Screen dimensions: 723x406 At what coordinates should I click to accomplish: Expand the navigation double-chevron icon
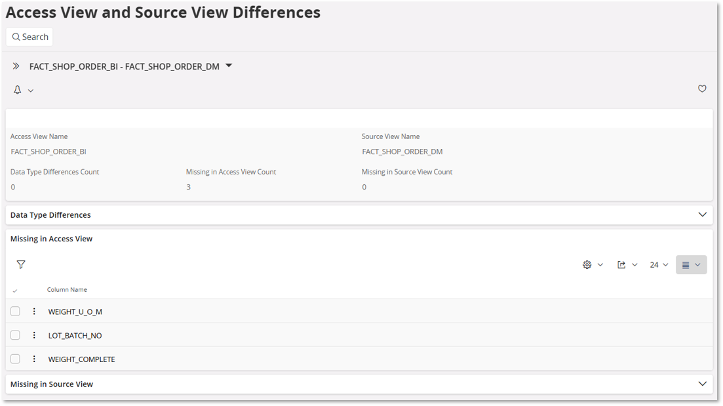(x=16, y=66)
